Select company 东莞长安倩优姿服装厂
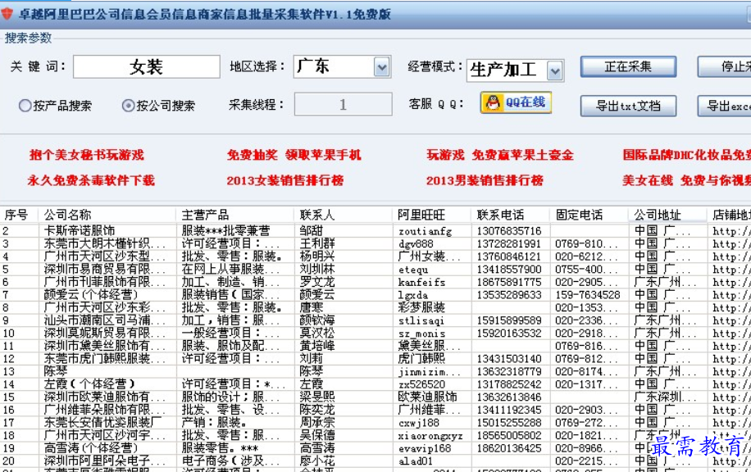Image resolution: width=751 pixels, height=472 pixels. (102, 422)
